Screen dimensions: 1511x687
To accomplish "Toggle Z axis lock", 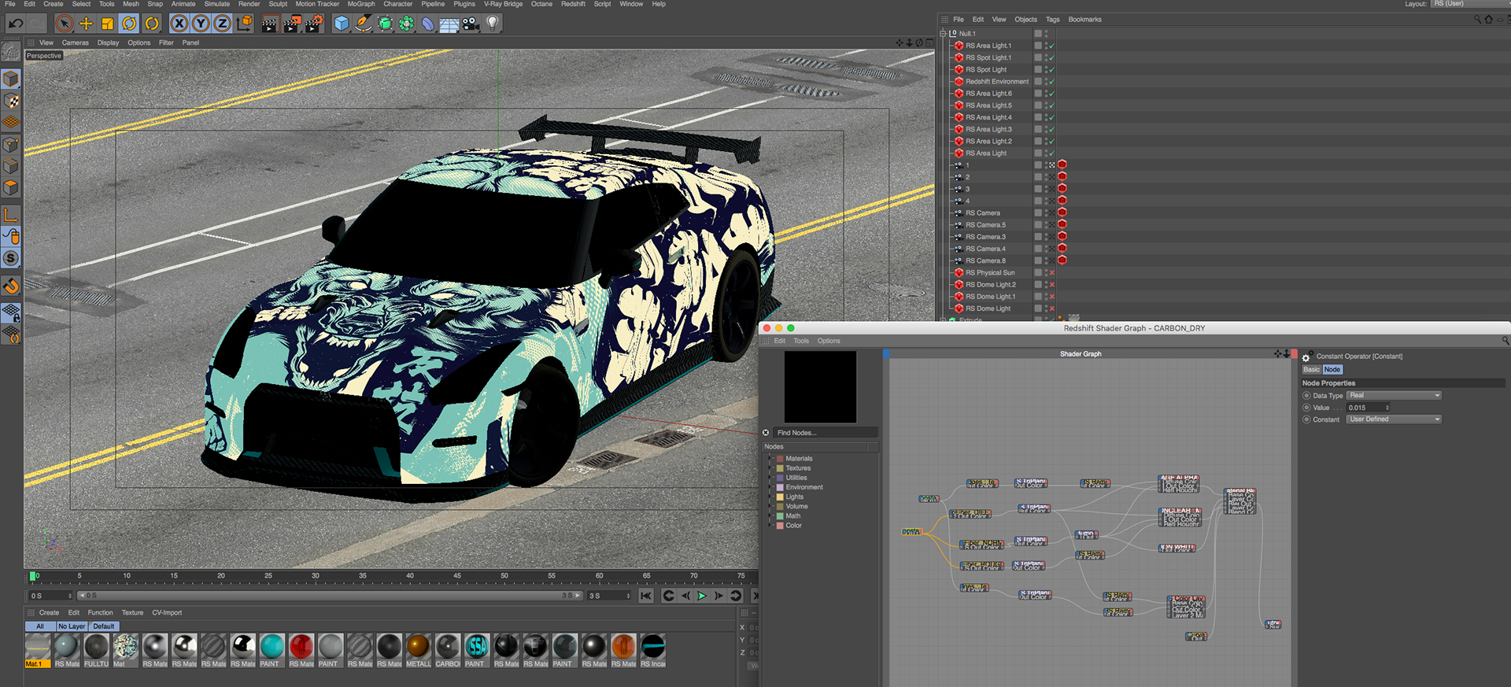I will 222,24.
